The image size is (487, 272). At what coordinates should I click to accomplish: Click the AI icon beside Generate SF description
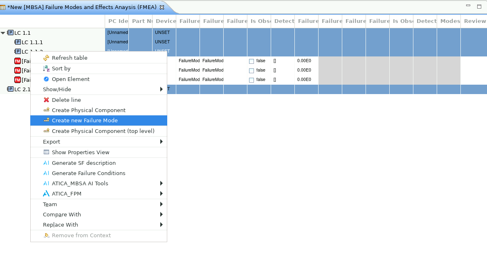[46, 163]
